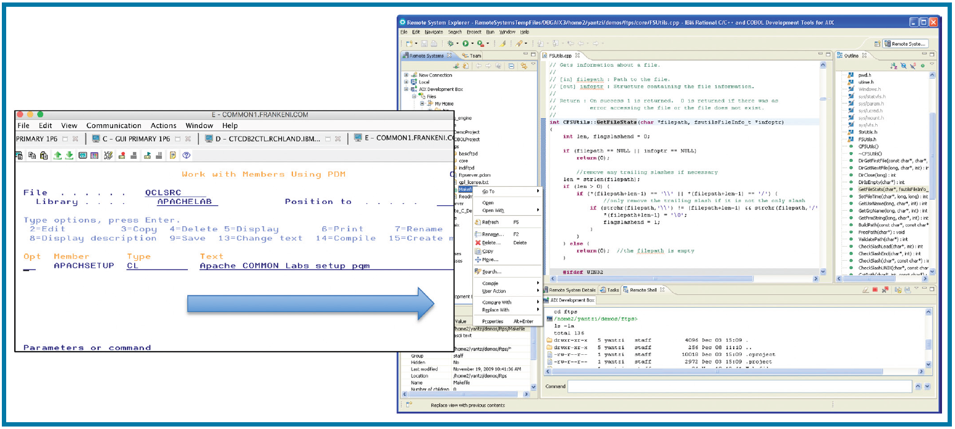This screenshot has width=955, height=429.
Task: Click the Open Perspective icon
Action: tap(877, 44)
